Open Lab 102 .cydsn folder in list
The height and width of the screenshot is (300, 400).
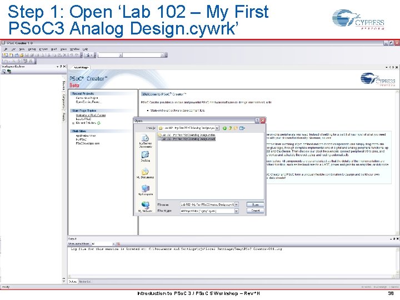click(x=187, y=135)
